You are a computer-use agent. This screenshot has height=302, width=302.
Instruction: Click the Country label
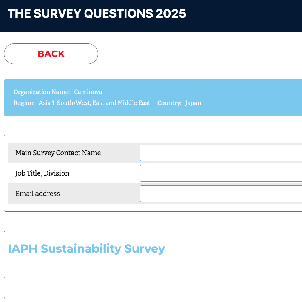coord(169,103)
